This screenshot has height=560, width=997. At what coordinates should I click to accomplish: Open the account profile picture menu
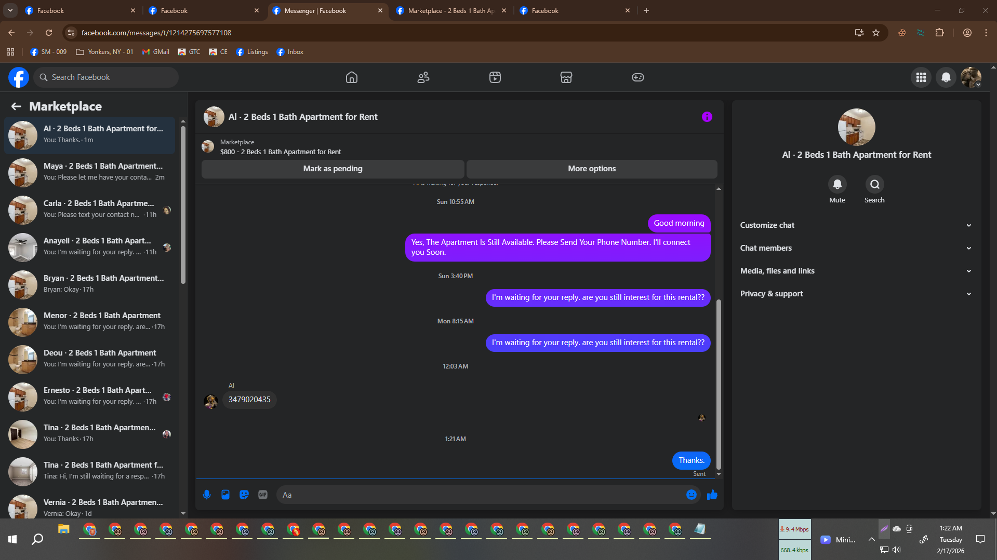[971, 77]
